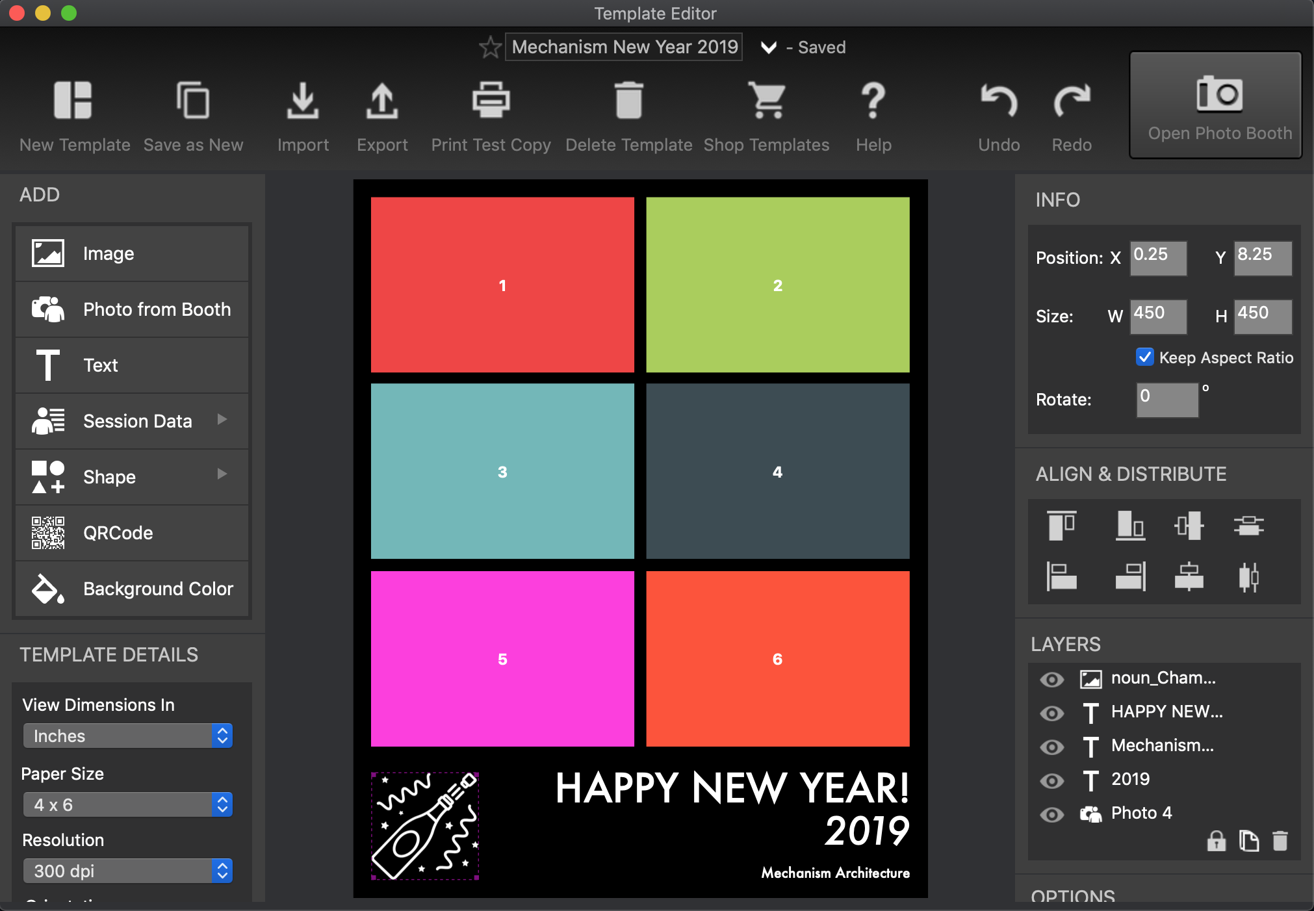Viewport: 1314px width, 911px height.
Task: Select the champagne bottle image on canvas
Action: coord(425,826)
